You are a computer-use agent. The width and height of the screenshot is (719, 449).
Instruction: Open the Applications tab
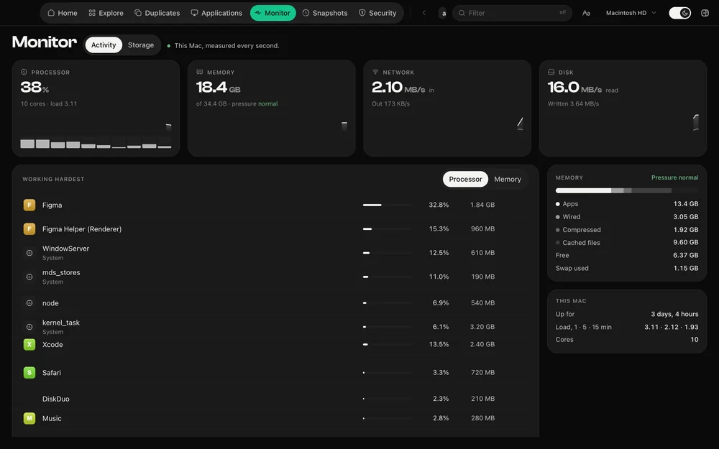(216, 13)
